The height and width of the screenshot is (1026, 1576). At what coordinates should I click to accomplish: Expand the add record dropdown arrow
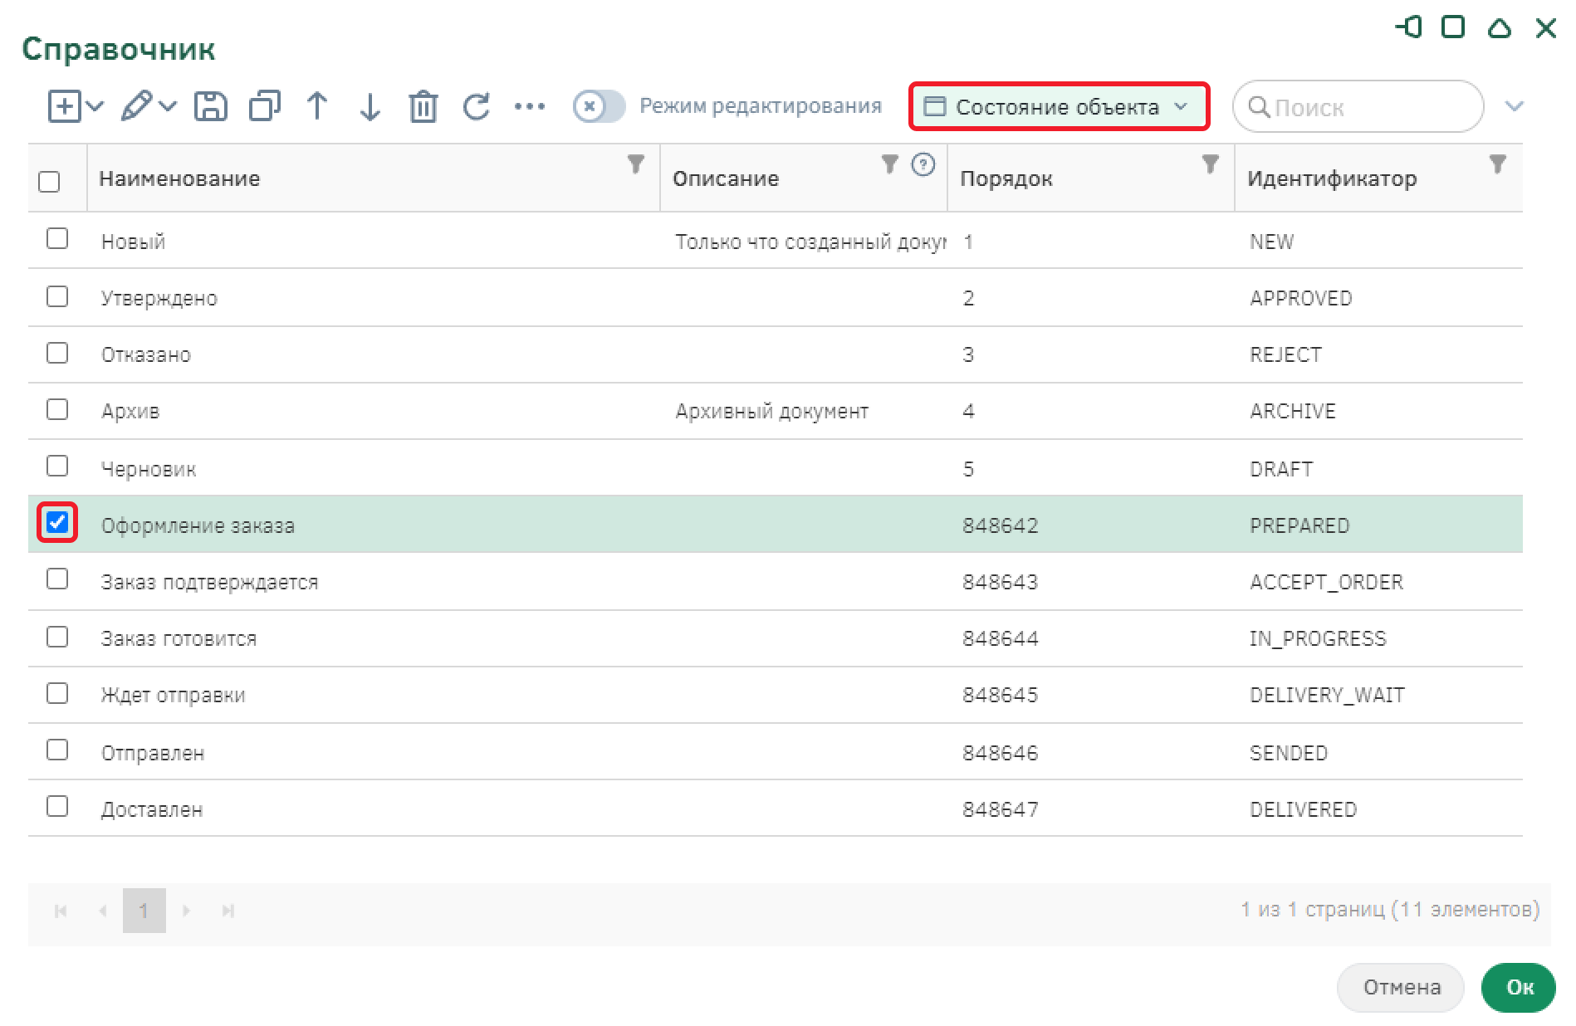coord(95,107)
